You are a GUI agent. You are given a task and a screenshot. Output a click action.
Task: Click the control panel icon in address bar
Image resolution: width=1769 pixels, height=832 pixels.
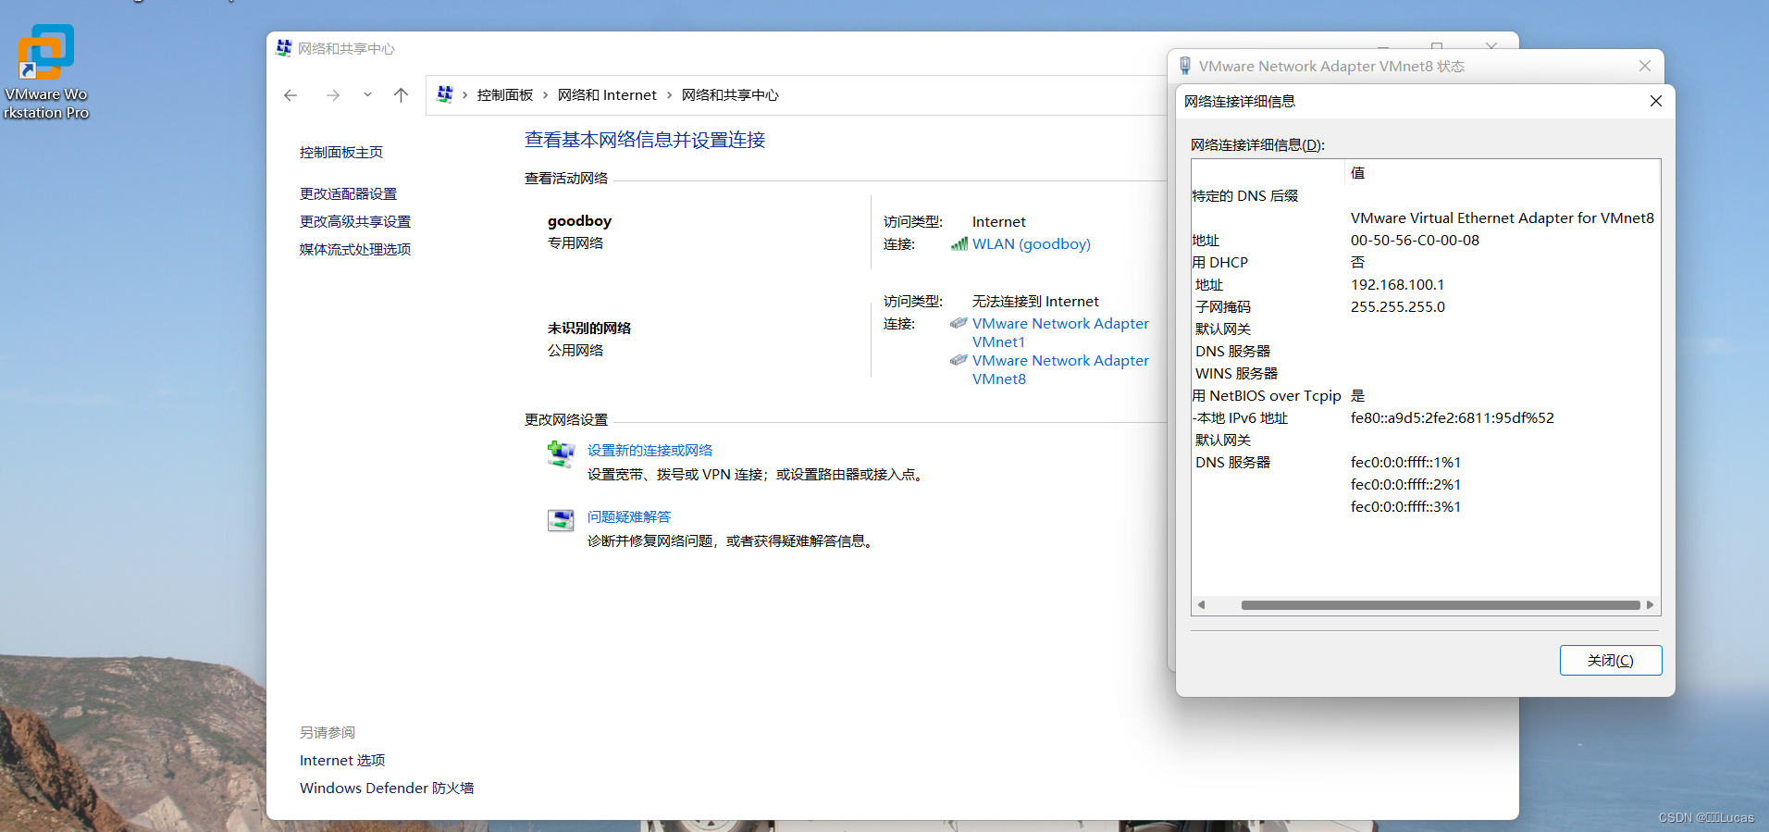[445, 94]
